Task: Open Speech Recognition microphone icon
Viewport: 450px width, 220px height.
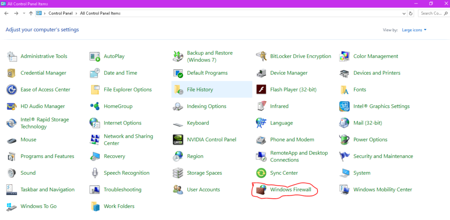Action: 95,173
